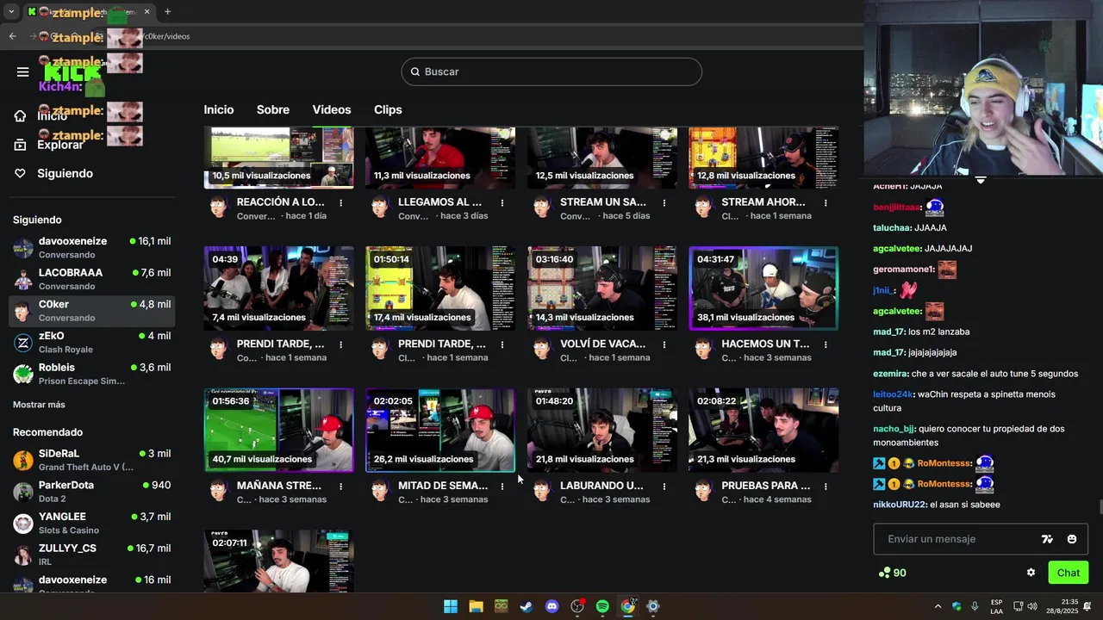Open Discord from the taskbar

(552, 606)
